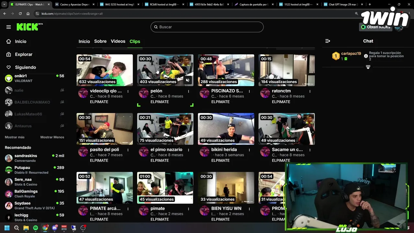Open BaliGamings recommended channel
414x233 pixels.
[34, 194]
